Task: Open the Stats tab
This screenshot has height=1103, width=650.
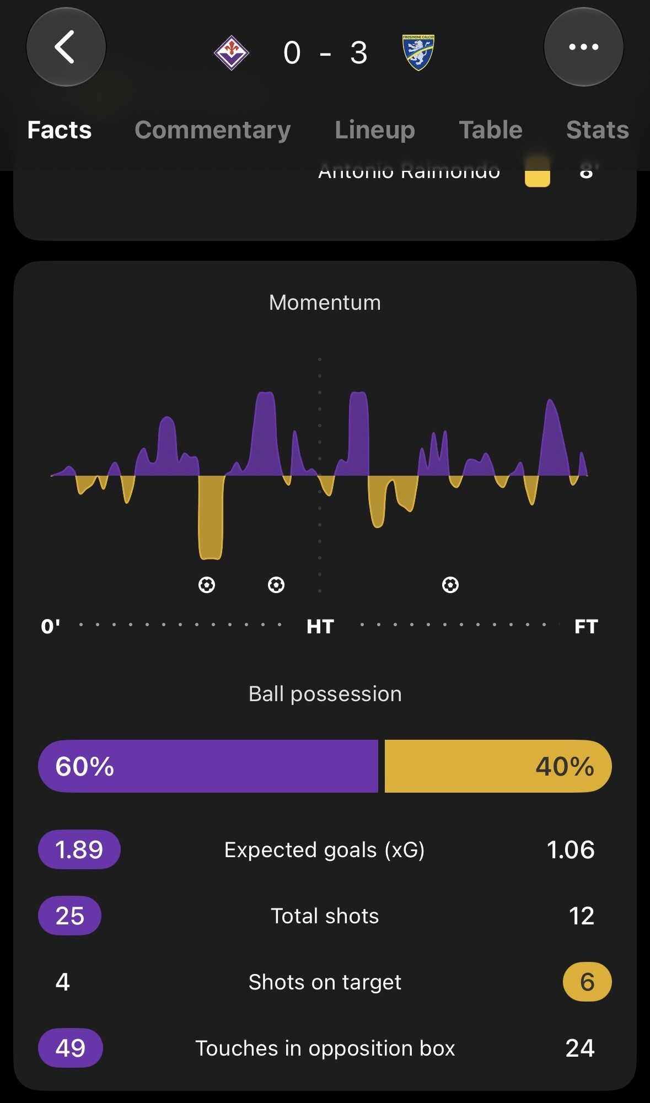Action: [x=598, y=130]
